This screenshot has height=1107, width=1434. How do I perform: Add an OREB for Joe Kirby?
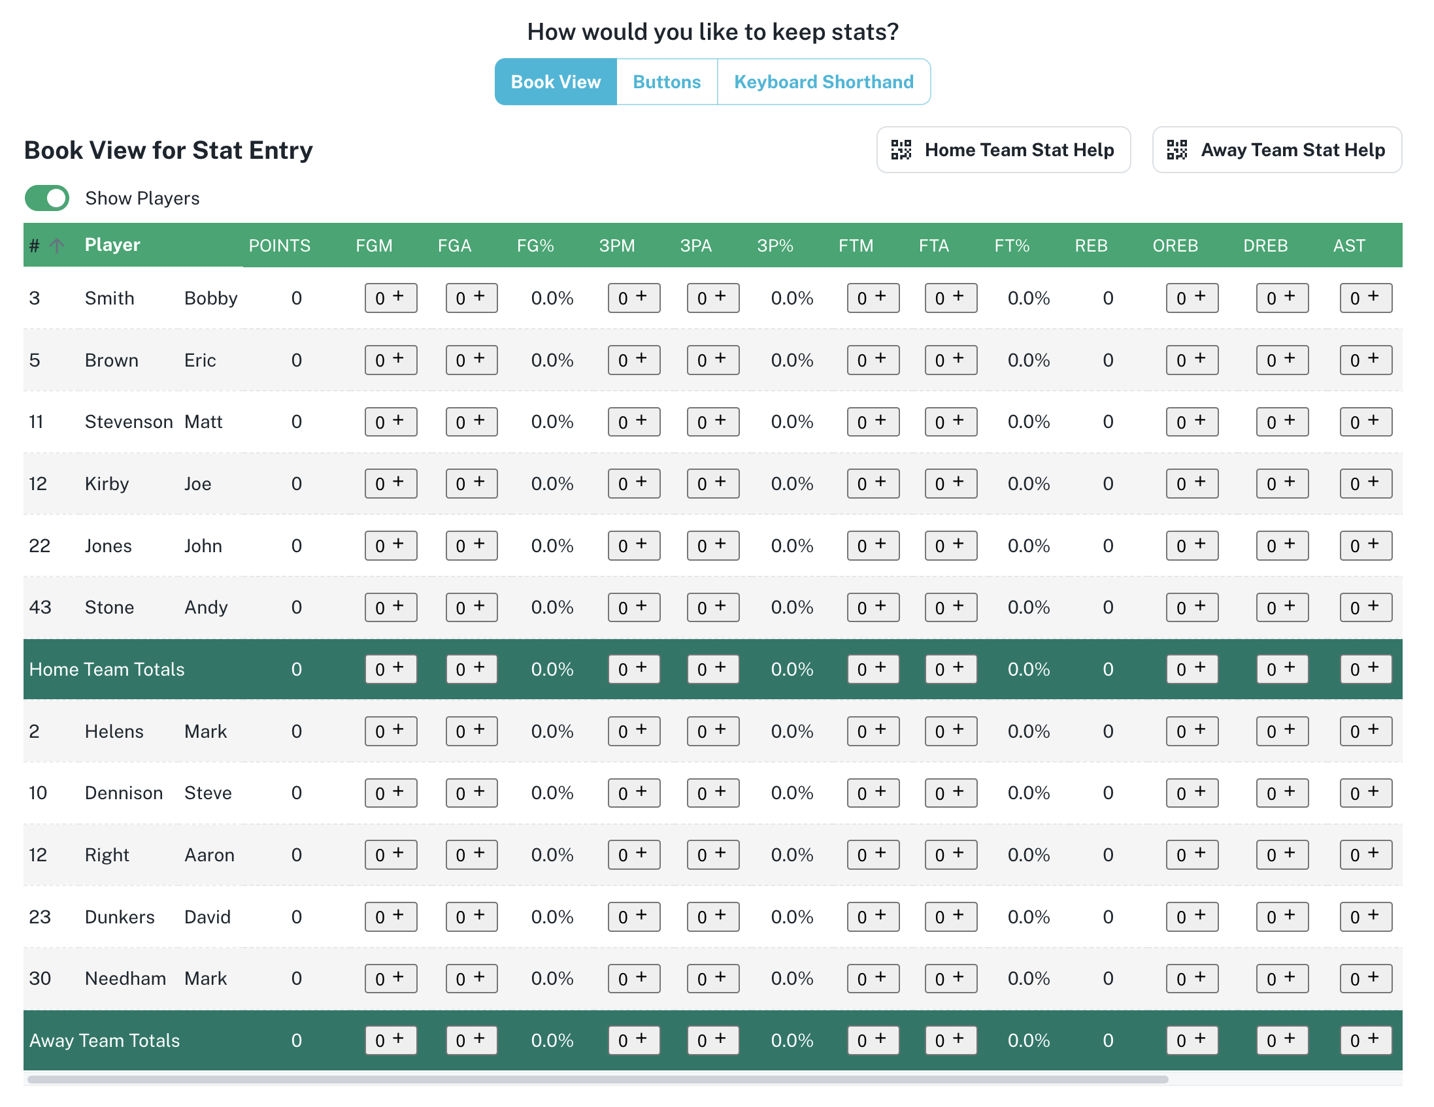(1192, 483)
